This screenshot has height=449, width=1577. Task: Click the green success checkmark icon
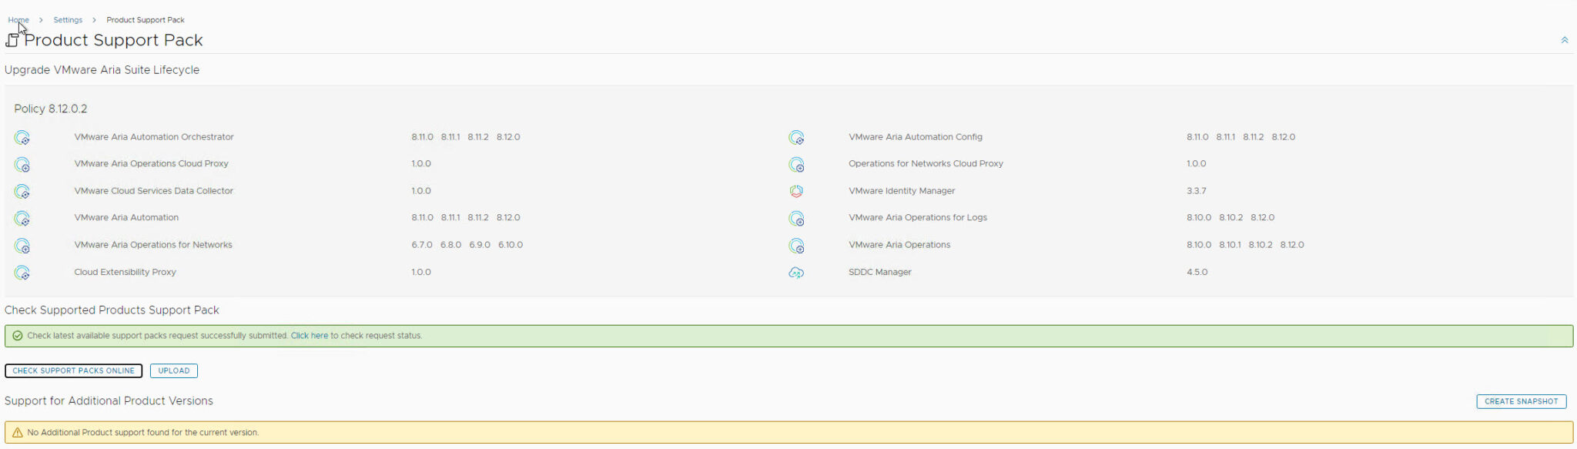coord(17,336)
